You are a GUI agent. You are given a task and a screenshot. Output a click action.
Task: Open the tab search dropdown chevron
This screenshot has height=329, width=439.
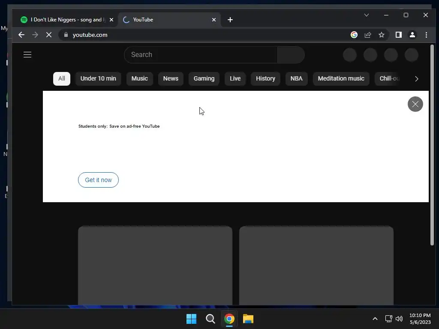[367, 15]
